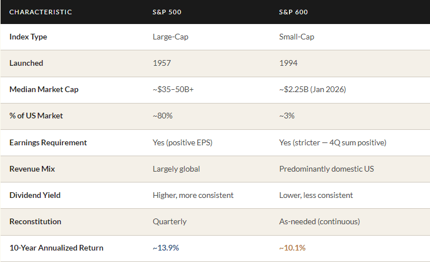Click the Small-Cap cell

point(296,37)
